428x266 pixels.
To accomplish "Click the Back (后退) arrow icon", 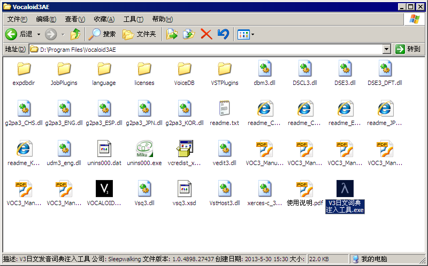I will coord(11,34).
